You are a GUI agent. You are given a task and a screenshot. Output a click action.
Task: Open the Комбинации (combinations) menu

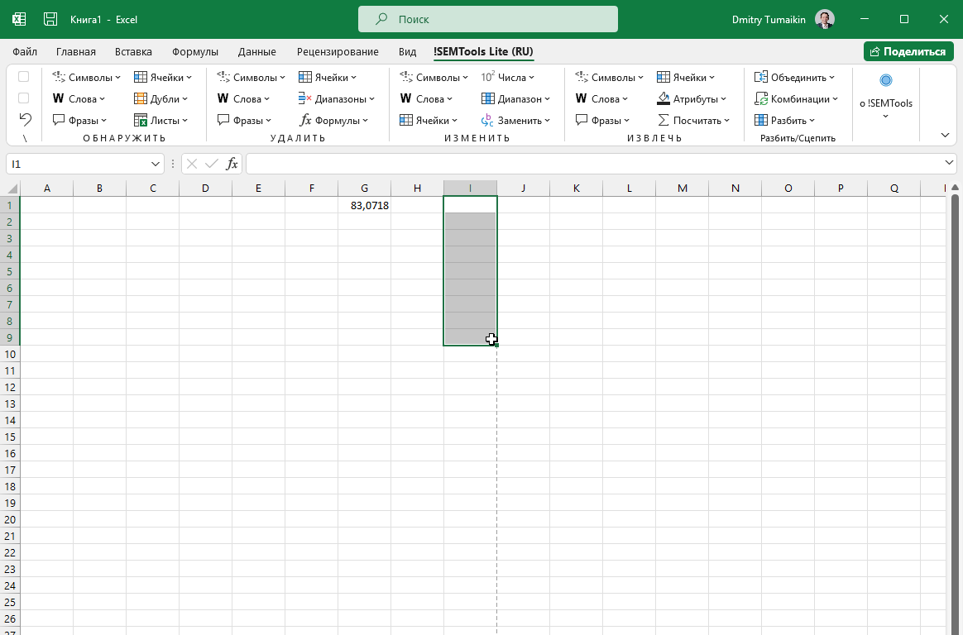(796, 98)
